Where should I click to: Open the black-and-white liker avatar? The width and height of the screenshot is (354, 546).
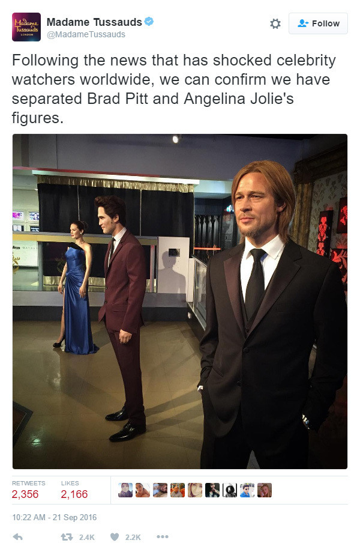[230, 490]
